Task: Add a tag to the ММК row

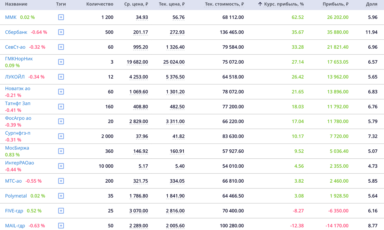Action: [61, 17]
